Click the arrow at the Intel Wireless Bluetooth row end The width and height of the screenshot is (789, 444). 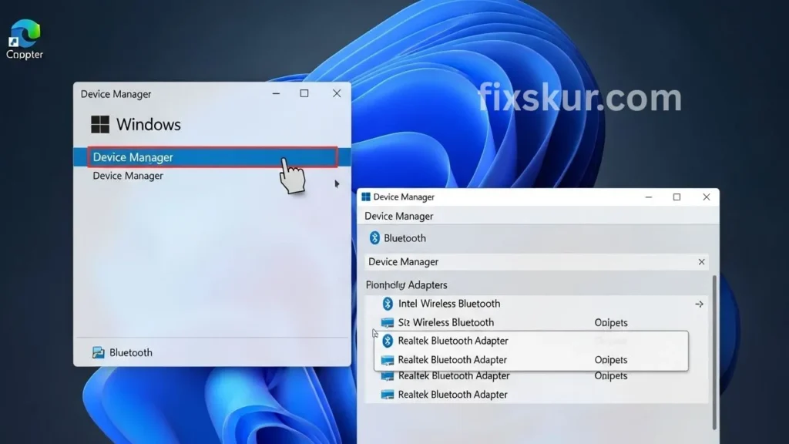(x=699, y=304)
